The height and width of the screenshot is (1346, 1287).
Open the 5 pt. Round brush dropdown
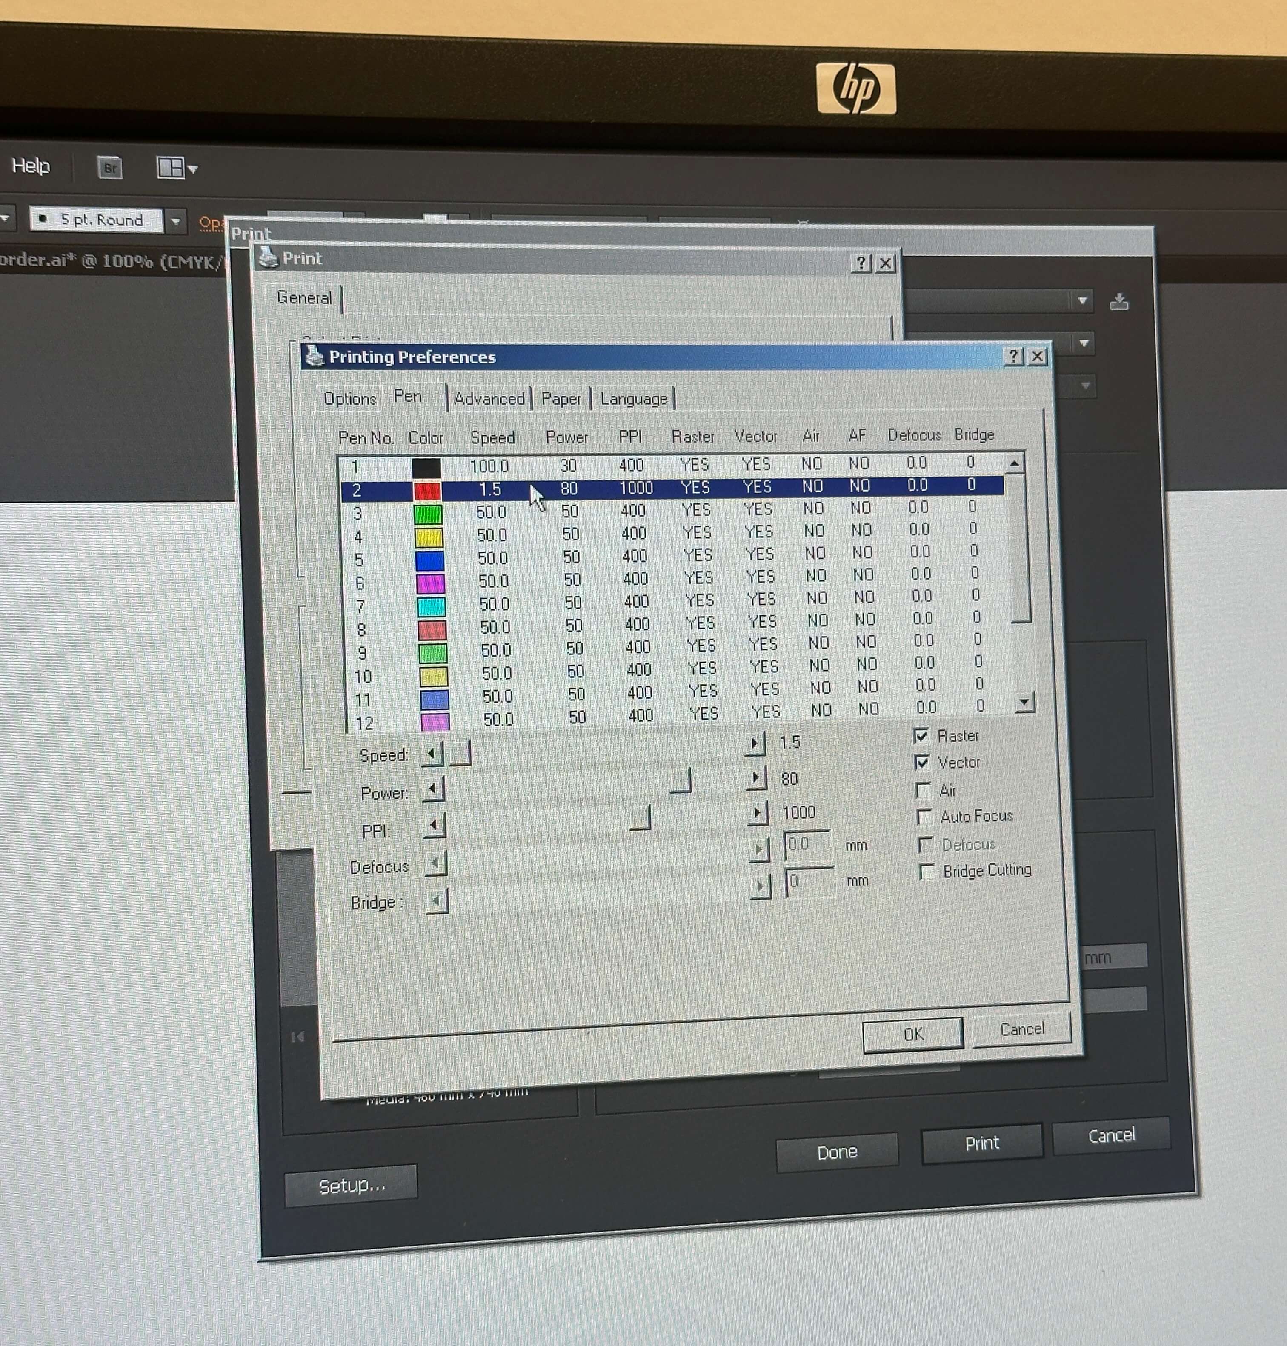(176, 221)
